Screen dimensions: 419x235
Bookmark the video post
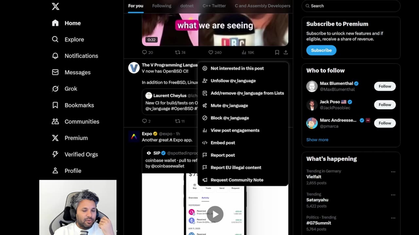(x=277, y=52)
